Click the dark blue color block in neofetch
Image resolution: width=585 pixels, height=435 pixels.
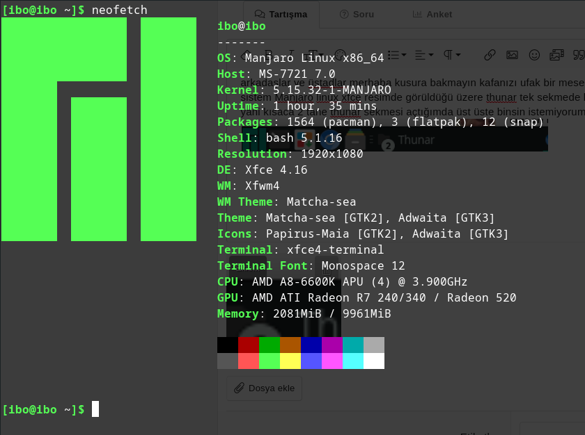(311, 345)
